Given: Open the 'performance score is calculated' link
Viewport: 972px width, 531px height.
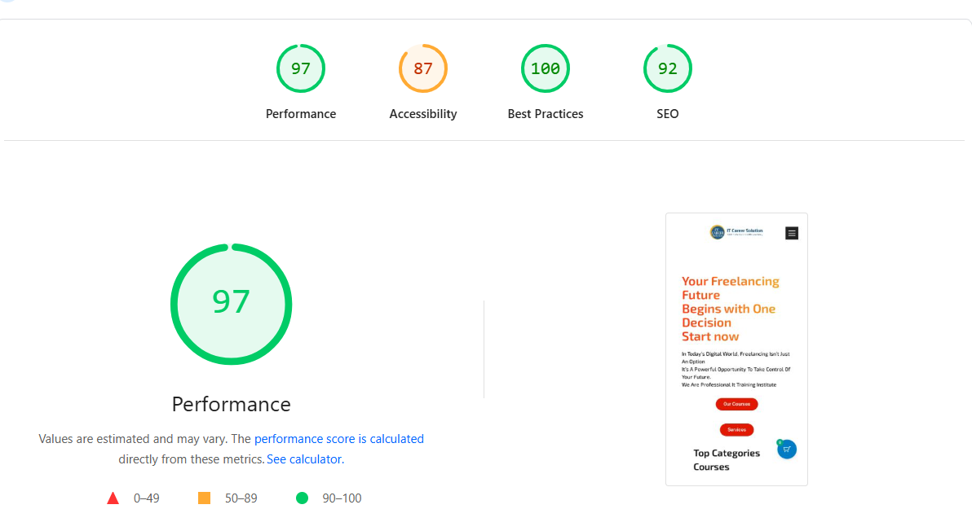Looking at the screenshot, I should click(339, 438).
